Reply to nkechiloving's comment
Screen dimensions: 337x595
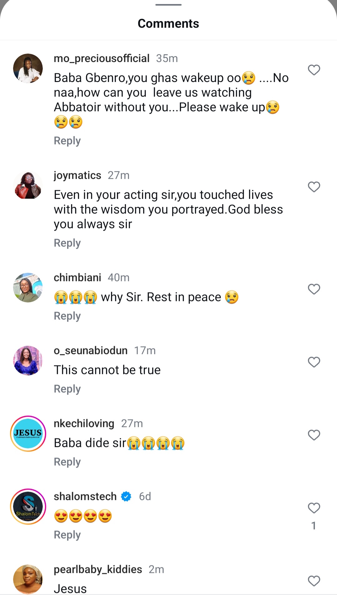[67, 462]
